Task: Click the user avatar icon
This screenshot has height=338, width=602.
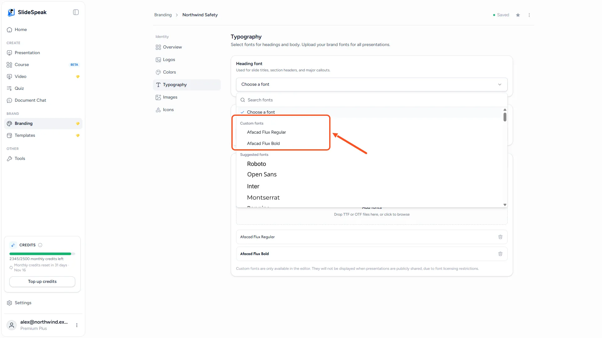Action: point(12,325)
